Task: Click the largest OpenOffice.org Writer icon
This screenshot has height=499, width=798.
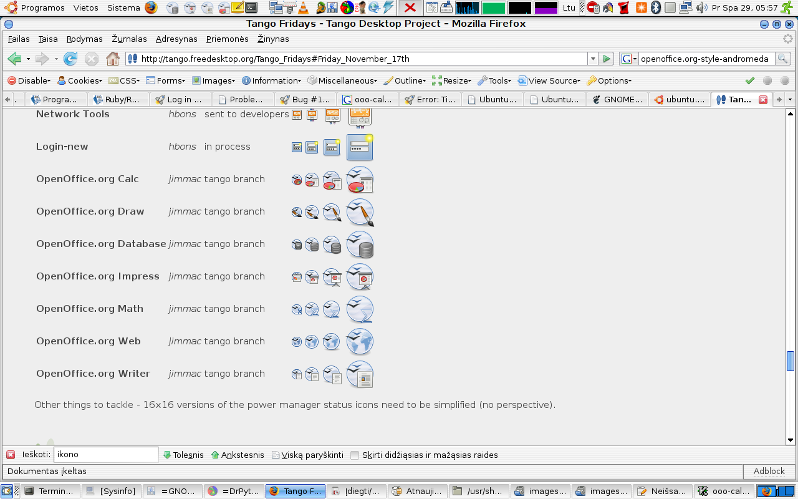Action: [x=360, y=374]
